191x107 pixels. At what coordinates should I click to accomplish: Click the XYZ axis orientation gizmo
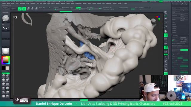(x=158, y=18)
